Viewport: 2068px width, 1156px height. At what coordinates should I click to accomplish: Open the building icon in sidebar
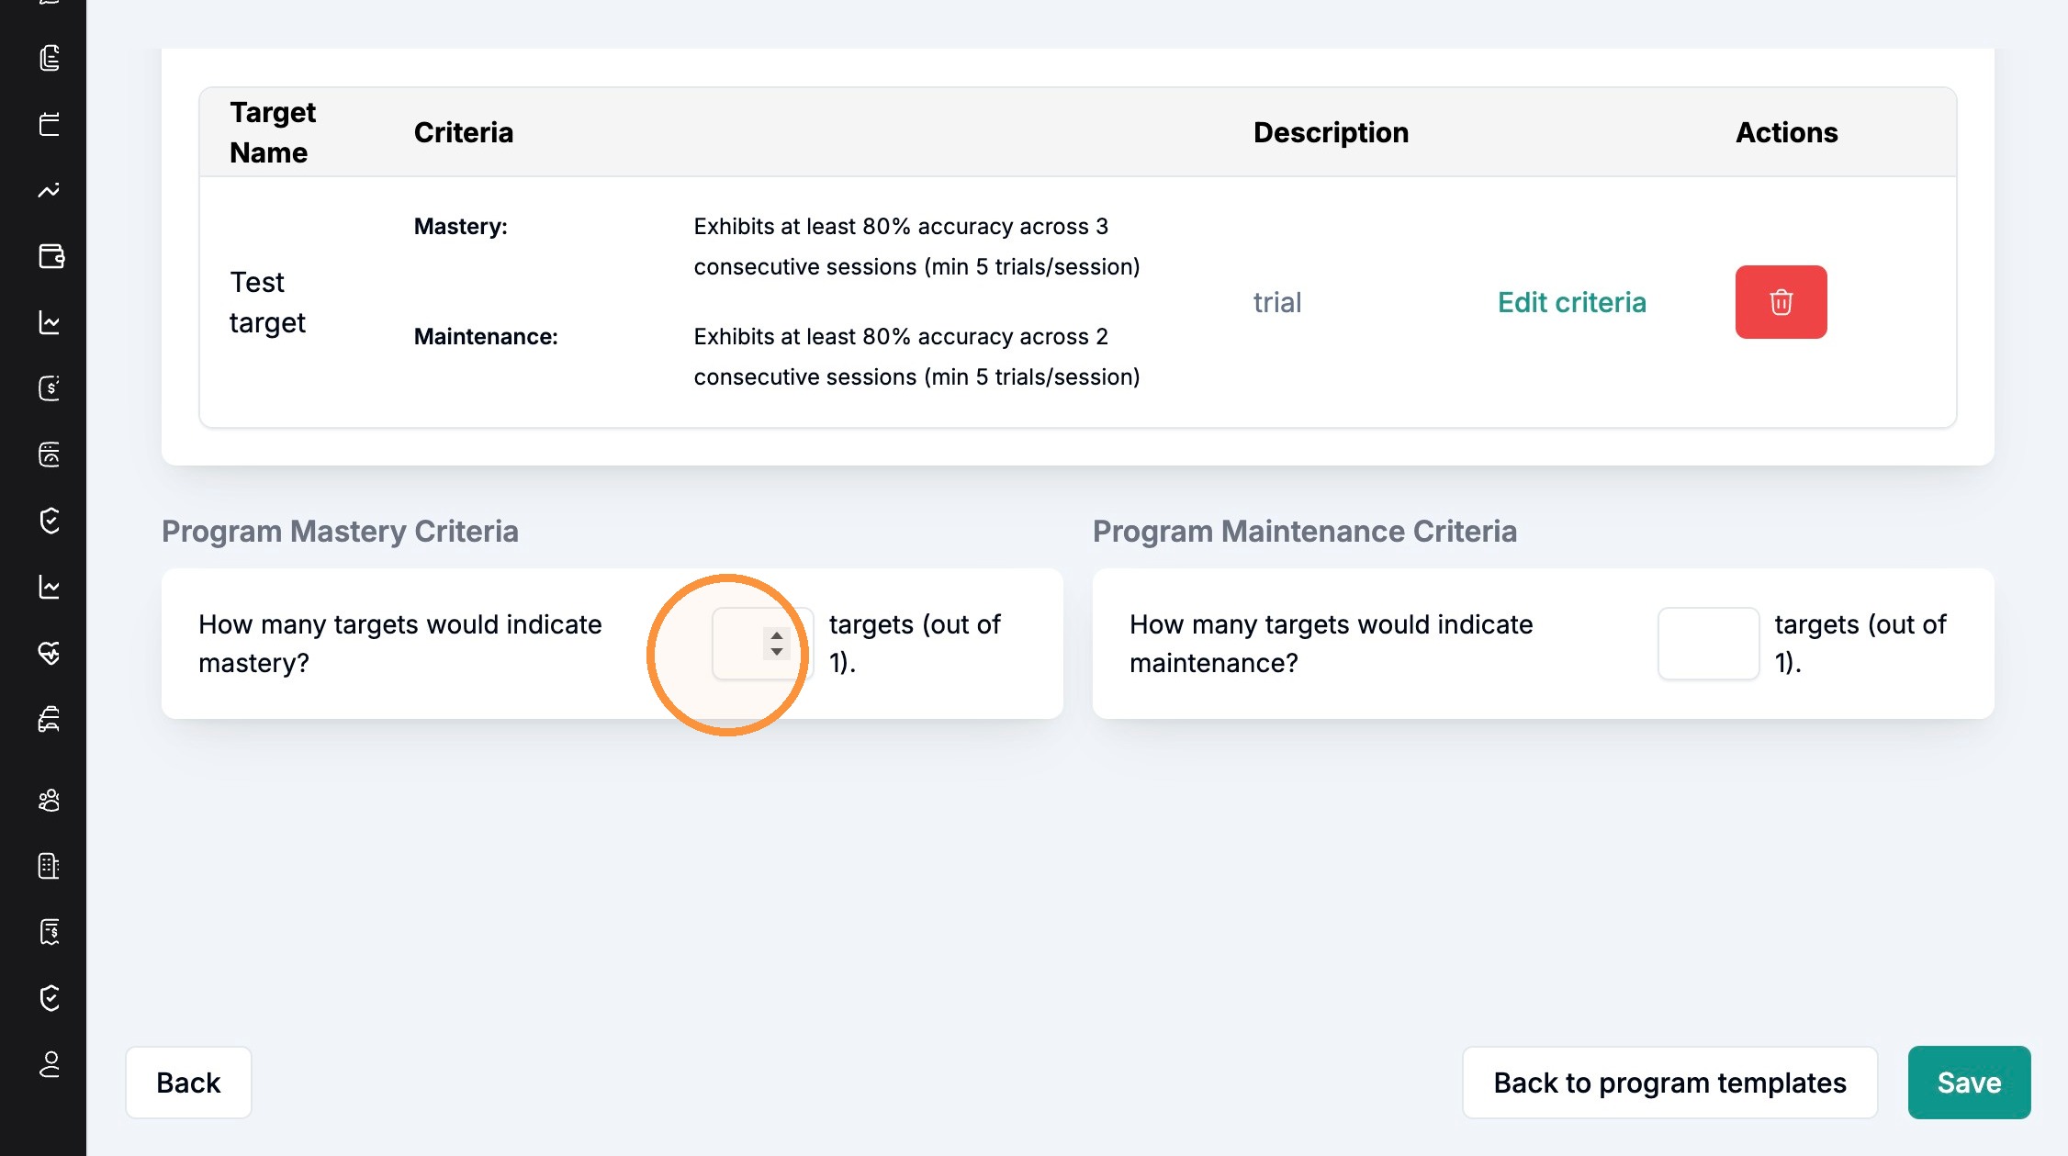tap(50, 866)
